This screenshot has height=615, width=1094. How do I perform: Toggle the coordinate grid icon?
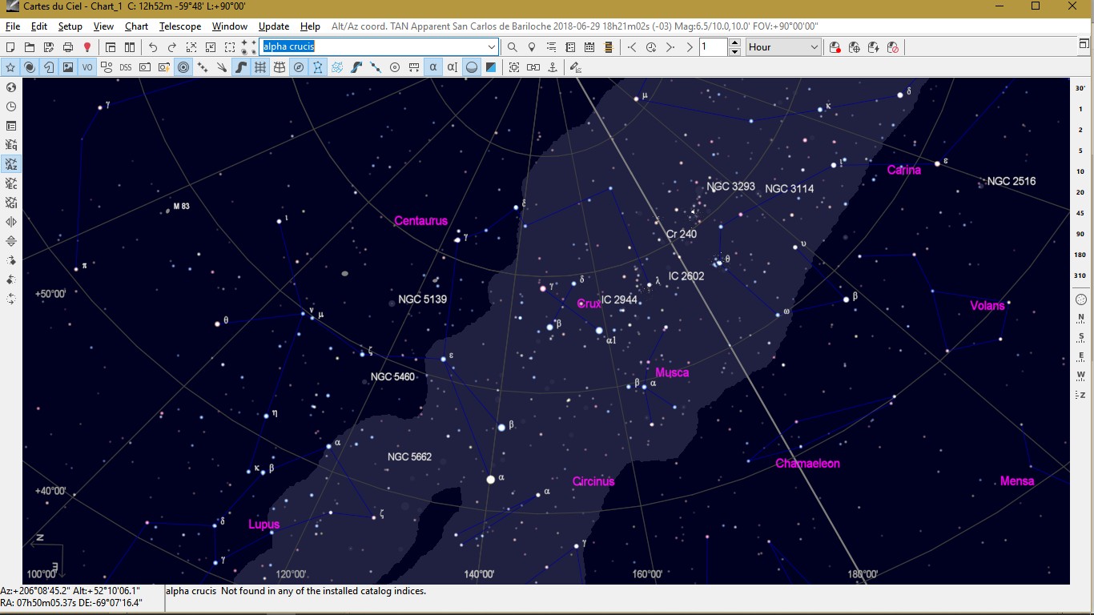point(260,67)
